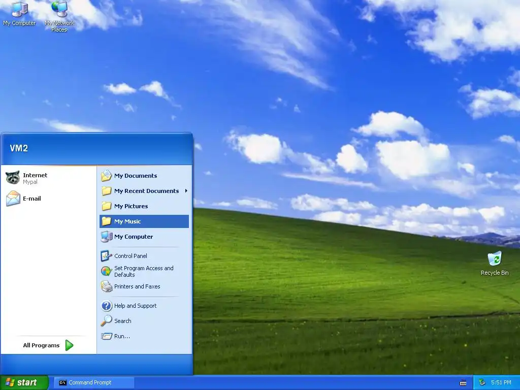The image size is (520, 390).
Task: Open the Mypal Internet browser entry
Action: click(49, 178)
